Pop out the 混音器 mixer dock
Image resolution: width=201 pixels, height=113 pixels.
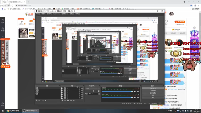click(x=140, y=86)
